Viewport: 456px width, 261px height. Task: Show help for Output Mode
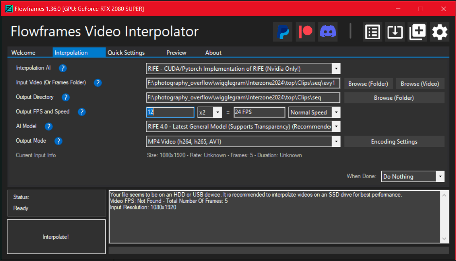click(x=58, y=141)
